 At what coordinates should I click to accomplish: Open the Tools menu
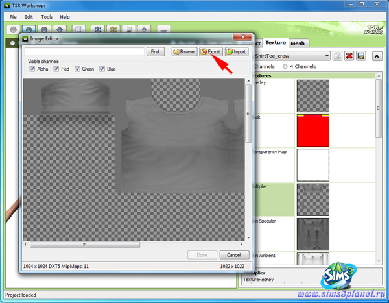(47, 17)
